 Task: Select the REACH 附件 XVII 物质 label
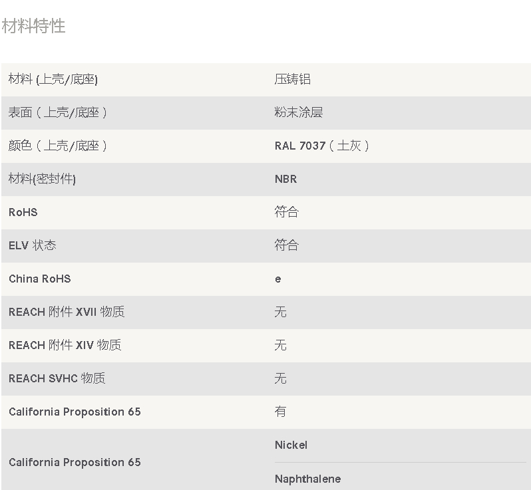coord(67,312)
